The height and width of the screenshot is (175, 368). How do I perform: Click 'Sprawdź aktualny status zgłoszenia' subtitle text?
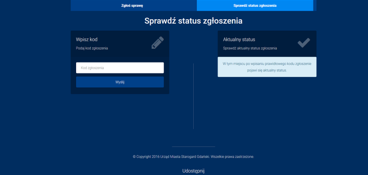point(250,48)
